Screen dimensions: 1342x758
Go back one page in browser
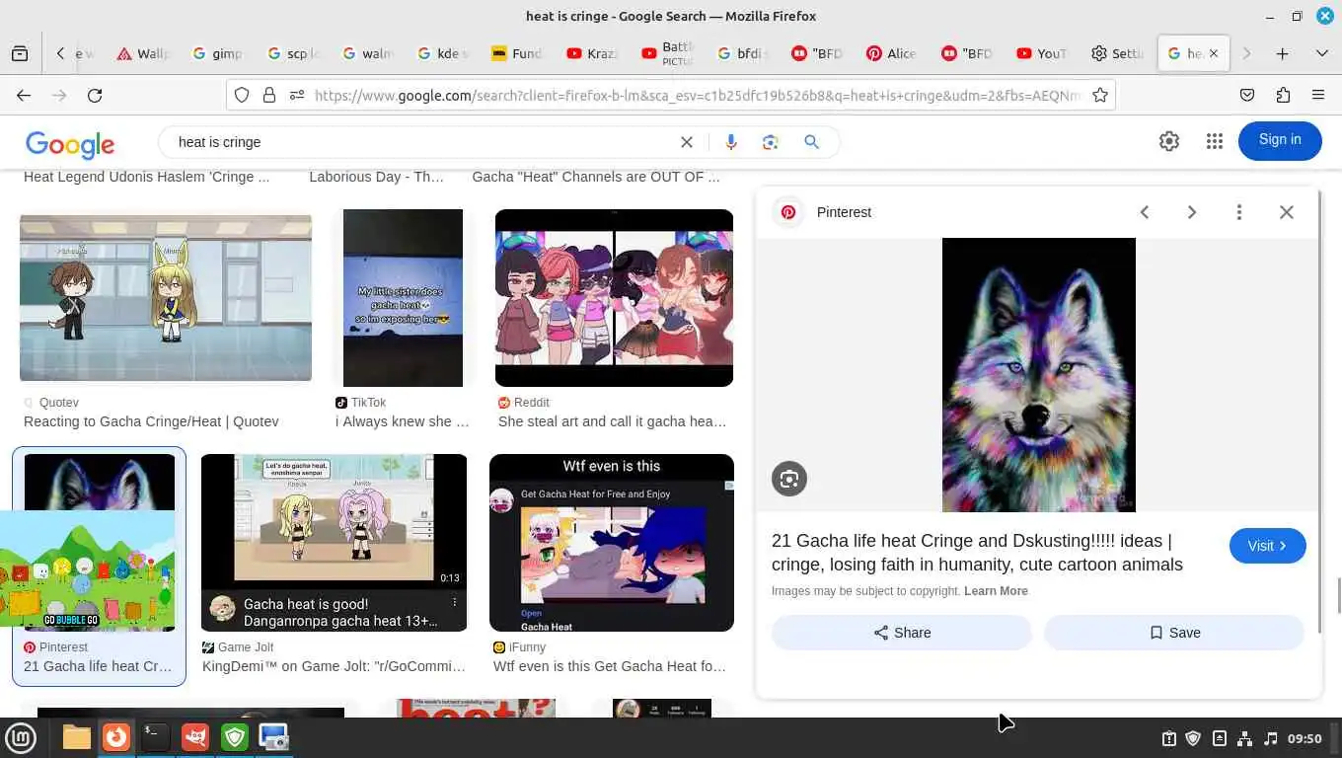coord(24,95)
